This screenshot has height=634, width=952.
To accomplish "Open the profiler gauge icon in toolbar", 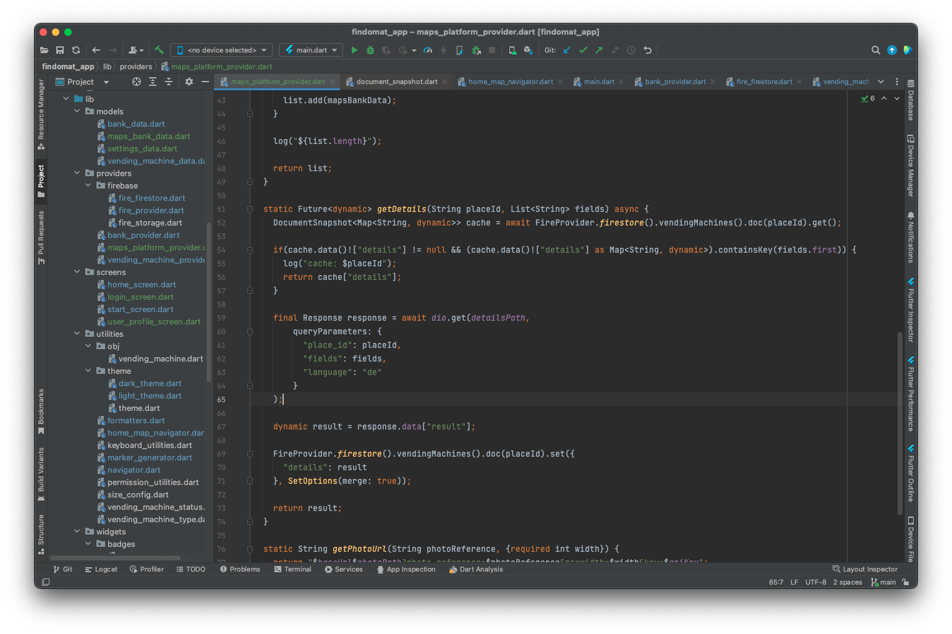I will [x=428, y=50].
